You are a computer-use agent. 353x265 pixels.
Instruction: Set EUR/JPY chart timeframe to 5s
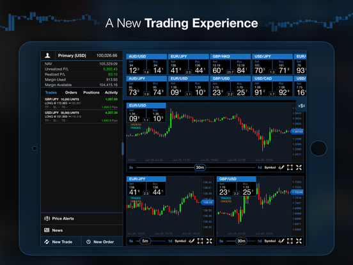point(131,241)
